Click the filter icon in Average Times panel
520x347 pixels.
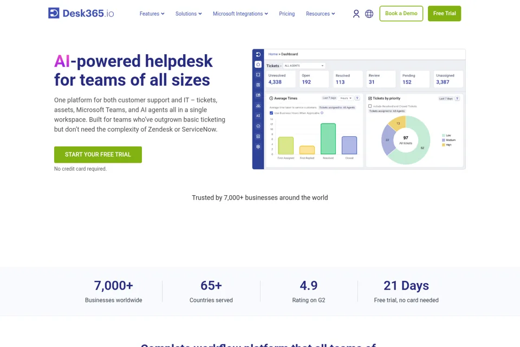click(357, 98)
